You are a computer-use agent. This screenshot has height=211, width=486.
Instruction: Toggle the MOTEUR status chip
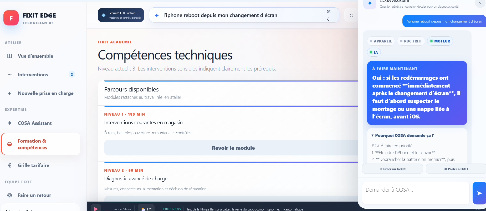point(440,41)
